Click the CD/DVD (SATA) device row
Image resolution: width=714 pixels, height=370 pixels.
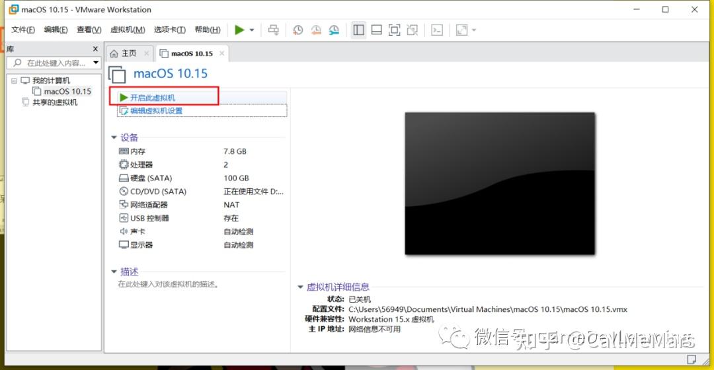[x=201, y=192]
